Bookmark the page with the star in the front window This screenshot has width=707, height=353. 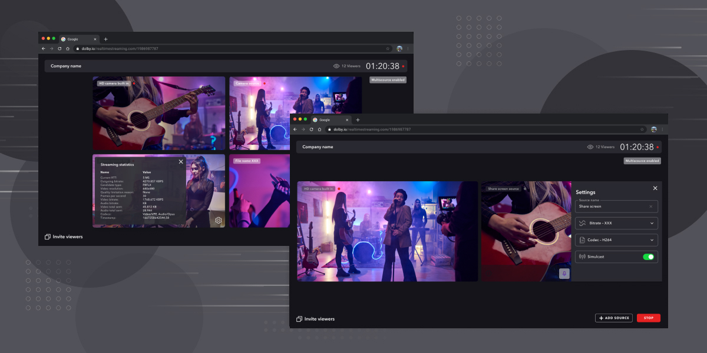click(x=642, y=129)
